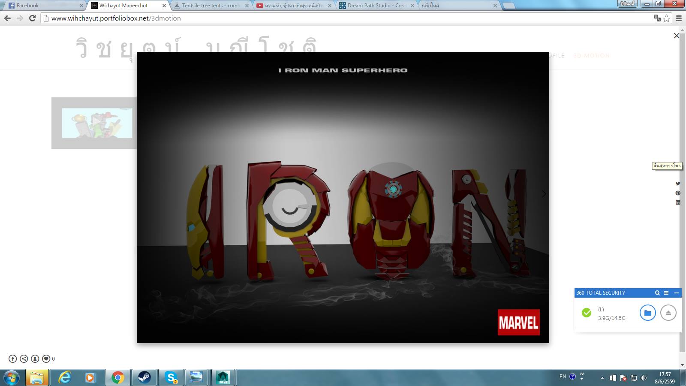Click the page scrollbar down arrow

pos(682,365)
